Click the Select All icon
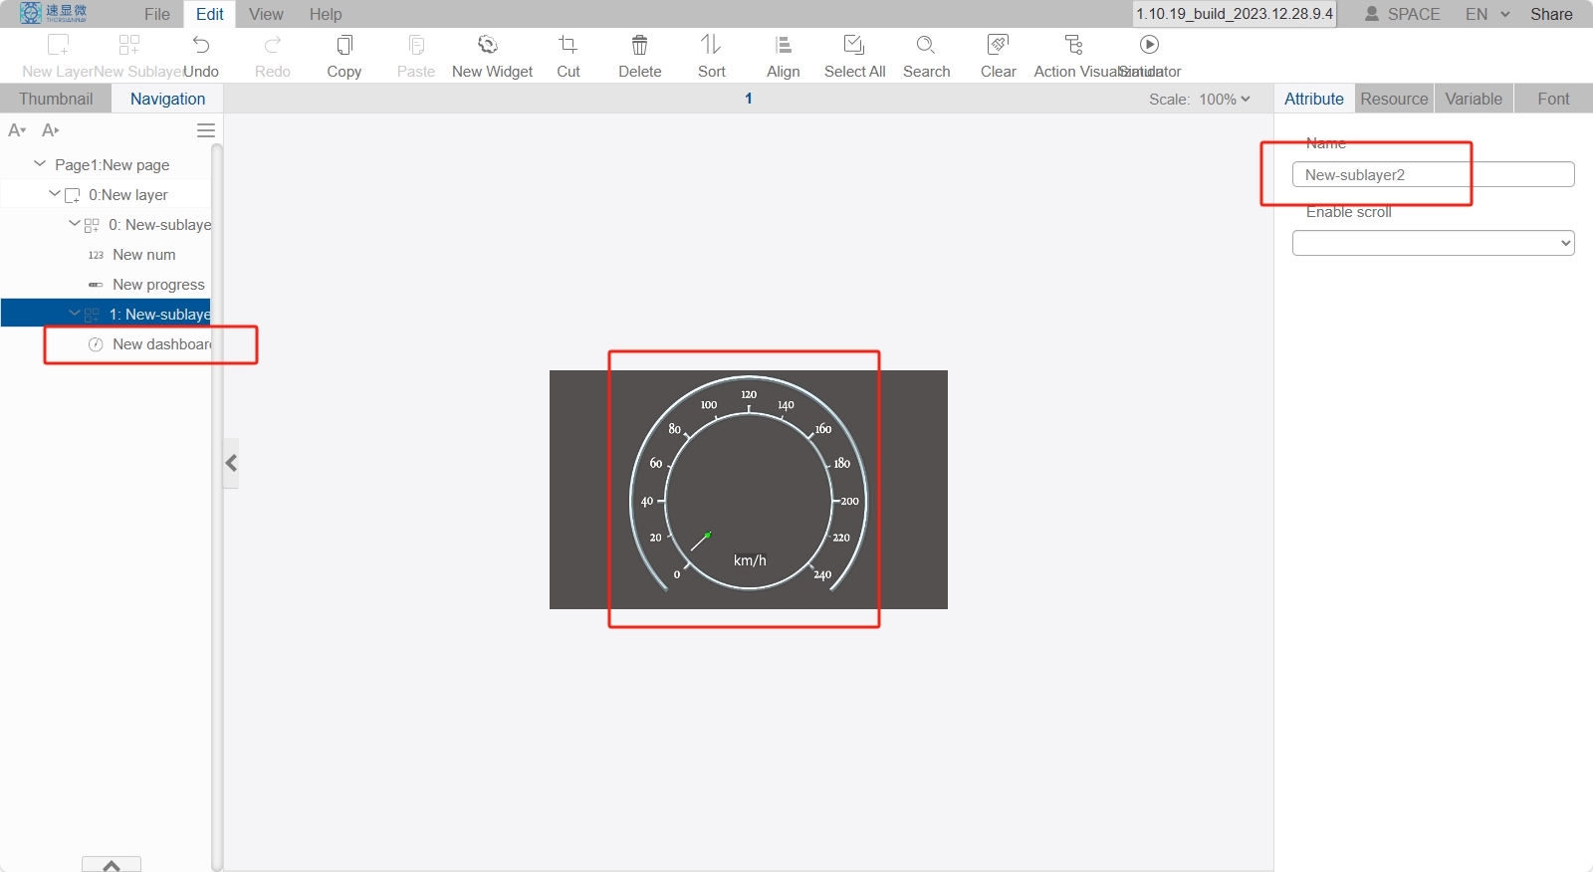The width and height of the screenshot is (1593, 872). (x=854, y=45)
